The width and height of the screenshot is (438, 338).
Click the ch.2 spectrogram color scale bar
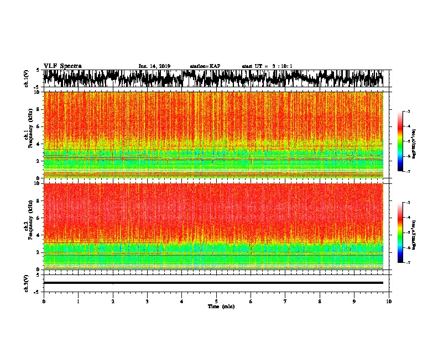(400, 233)
